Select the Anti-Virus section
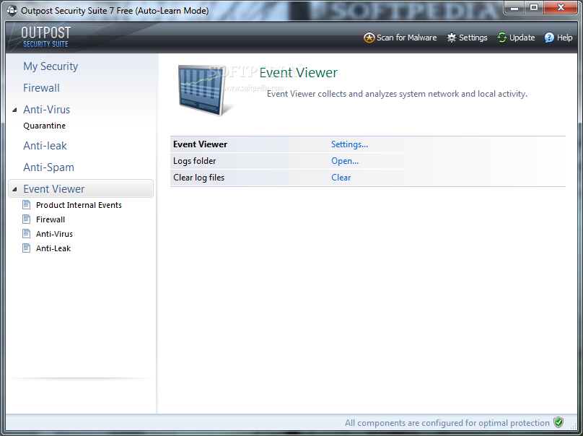 pyautogui.click(x=46, y=110)
